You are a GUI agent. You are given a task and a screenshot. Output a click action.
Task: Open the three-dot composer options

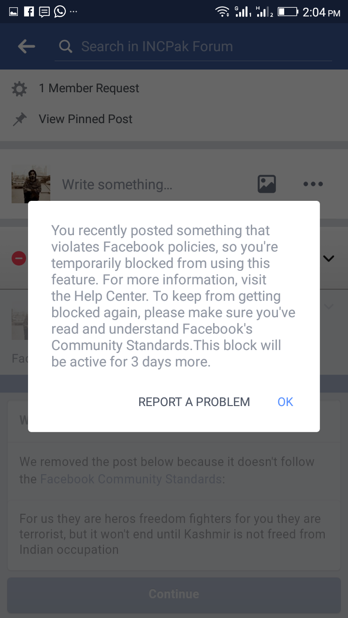pyautogui.click(x=313, y=184)
